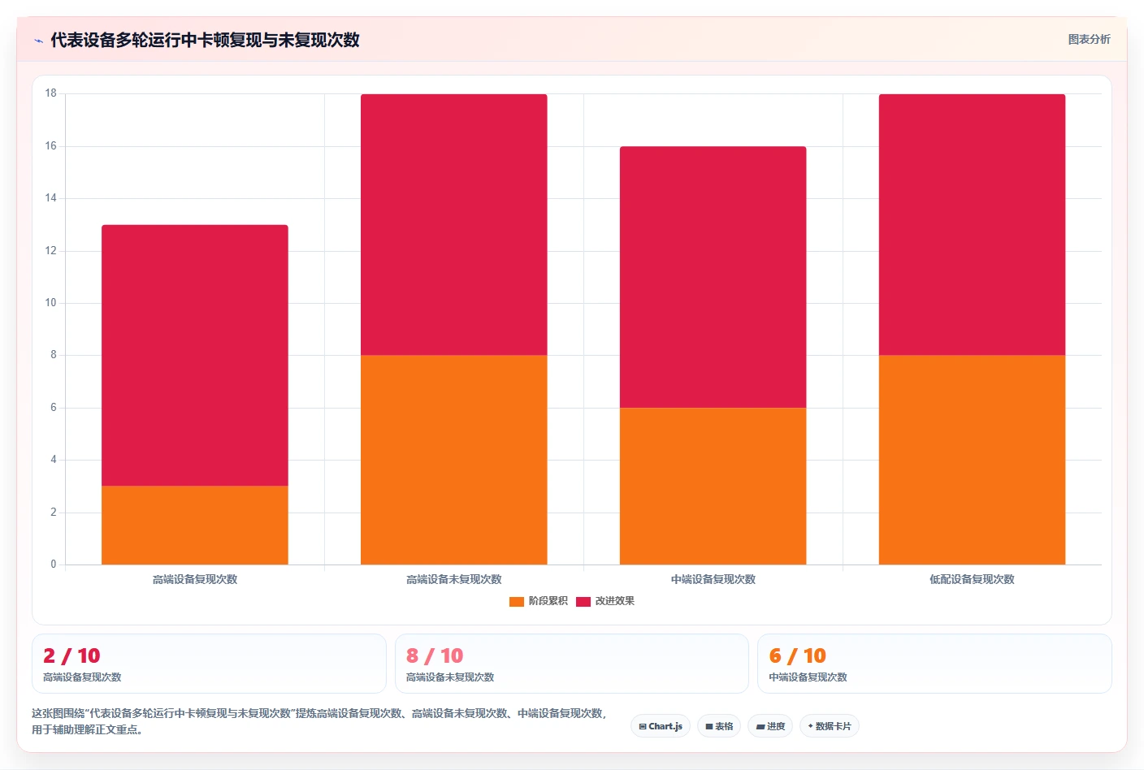Click the chart title 代表设备多轮运行中卡顿复现与未复现次数
This screenshot has height=770, width=1144.
(205, 40)
